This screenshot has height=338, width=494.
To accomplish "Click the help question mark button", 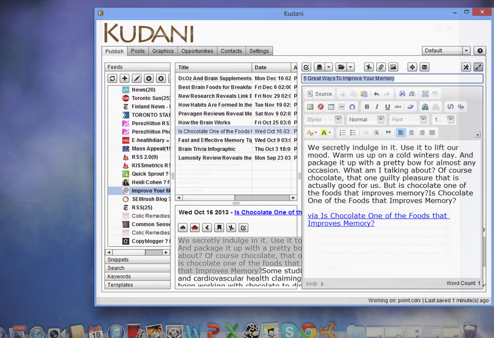I will coord(480,51).
